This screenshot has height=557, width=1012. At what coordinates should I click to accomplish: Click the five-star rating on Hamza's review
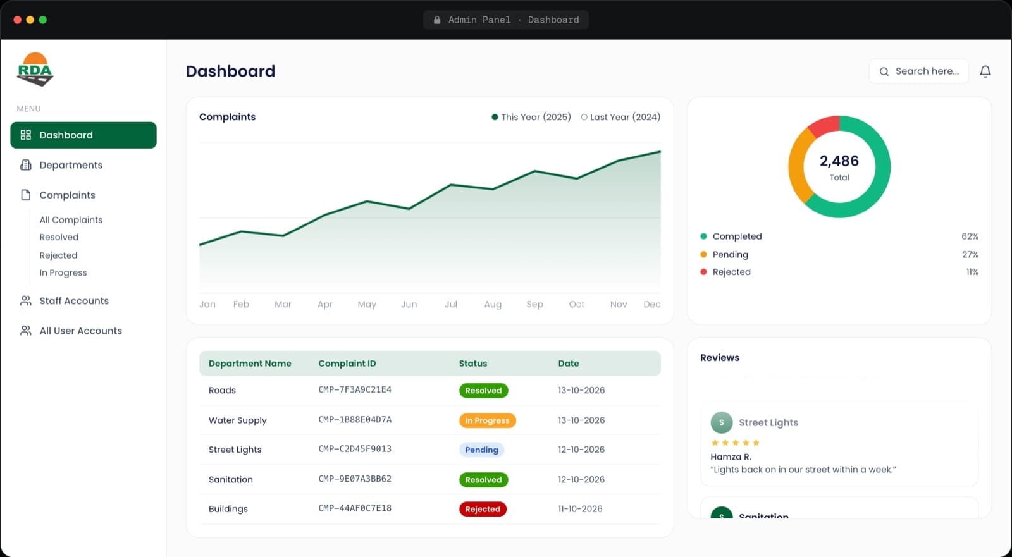click(x=735, y=443)
